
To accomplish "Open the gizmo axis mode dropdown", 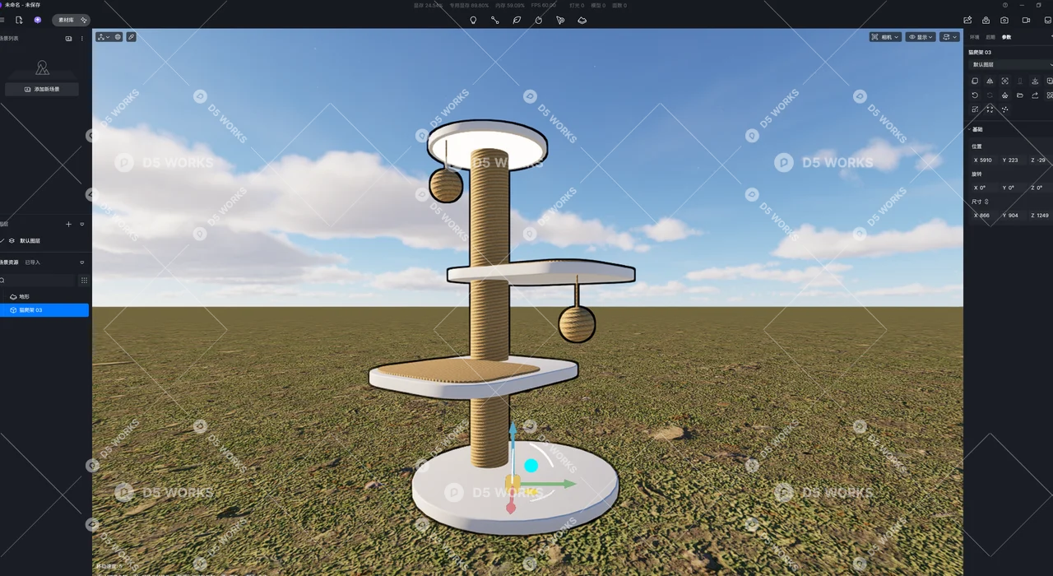I will point(104,37).
